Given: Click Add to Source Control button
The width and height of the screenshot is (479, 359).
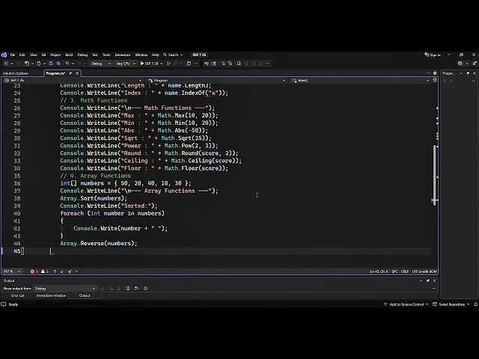Looking at the screenshot, I should (x=406, y=304).
